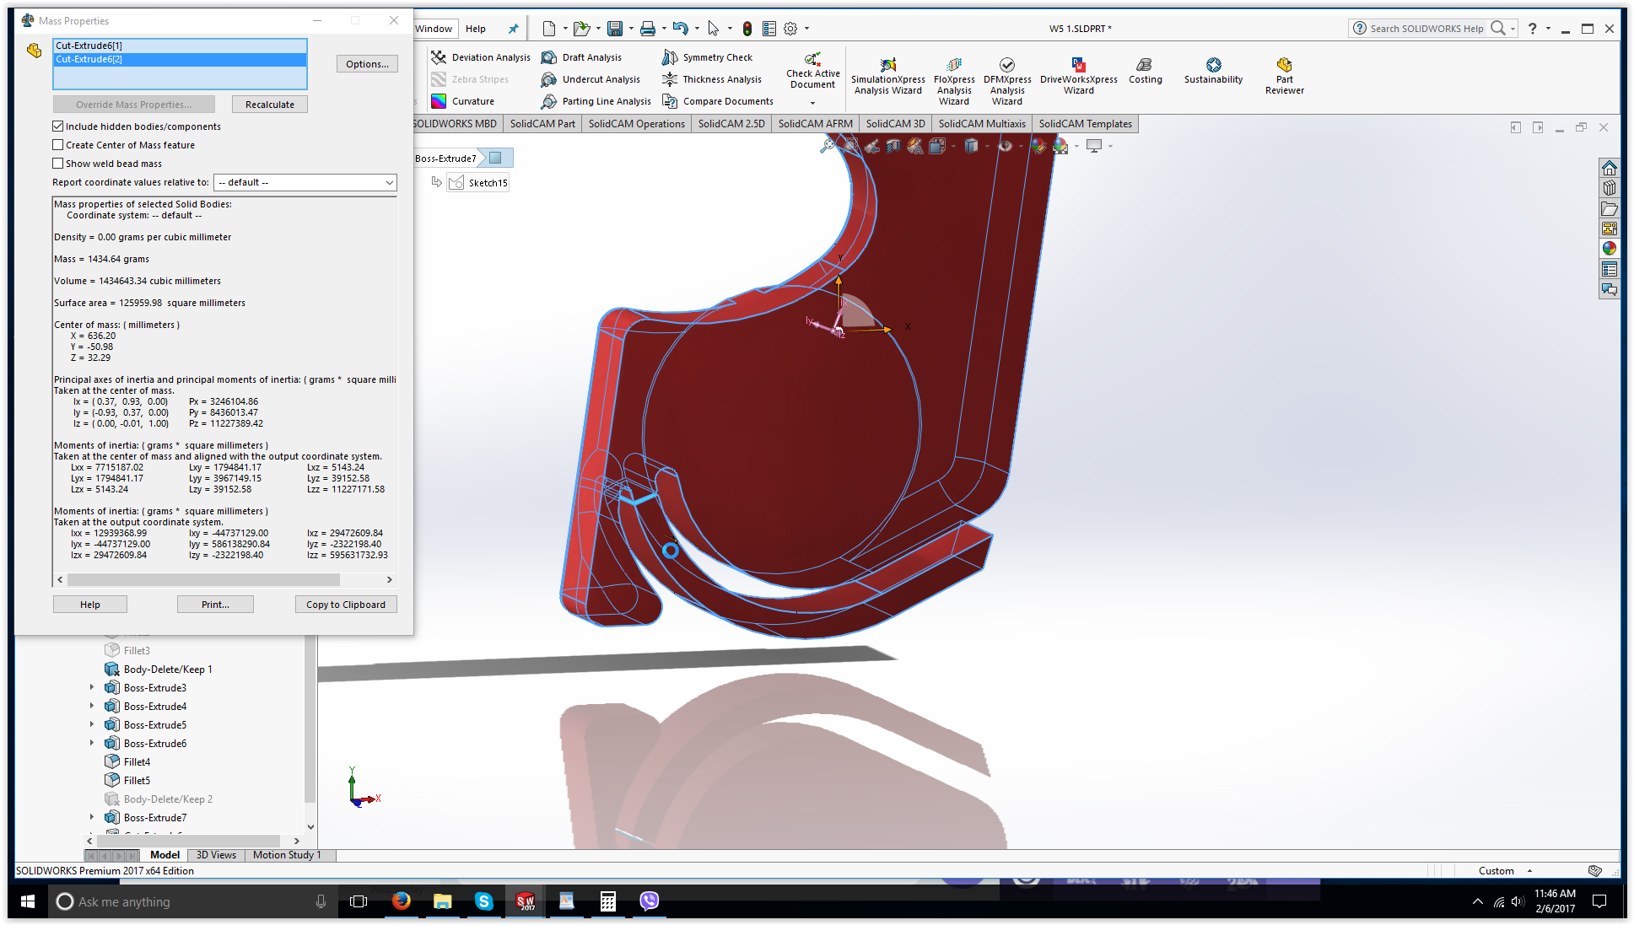Open Firefox from the taskbar
The width and height of the screenshot is (1634, 925).
(401, 901)
